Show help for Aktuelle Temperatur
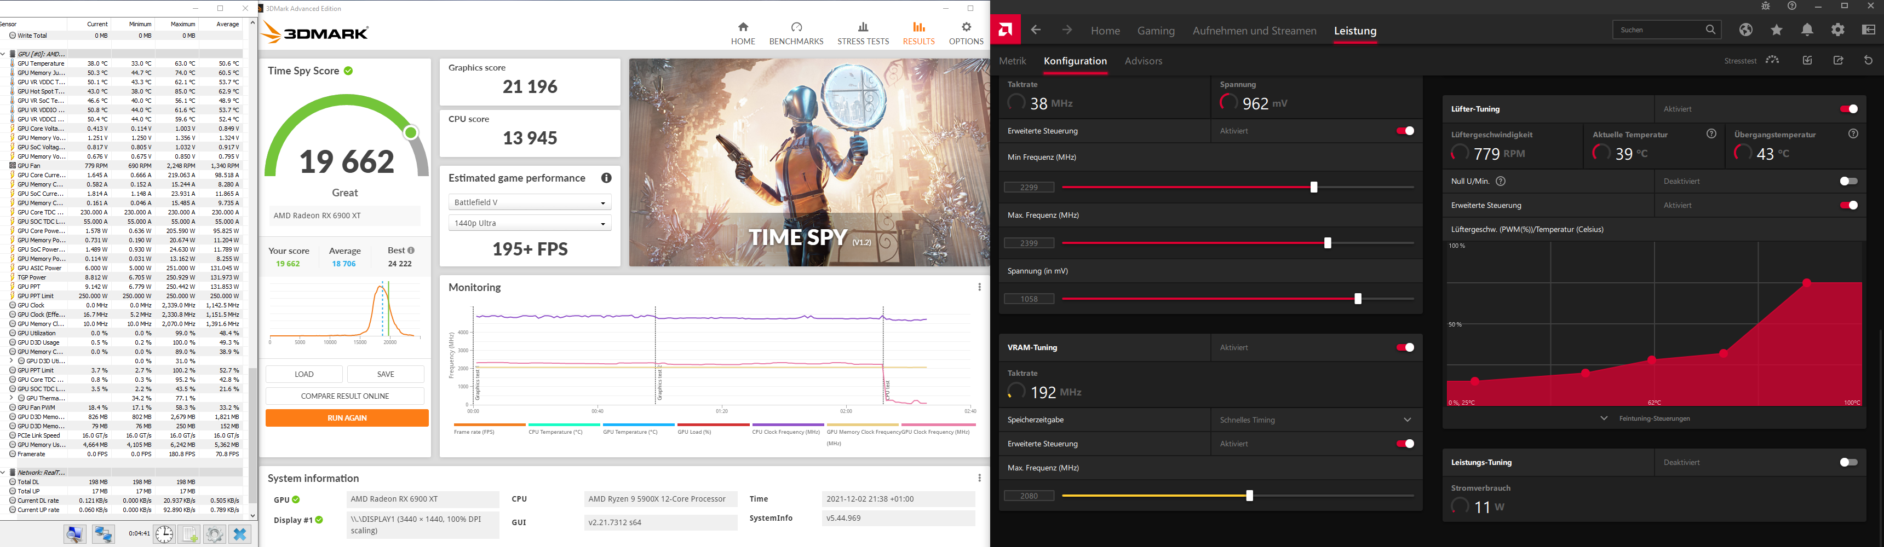 pos(1711,135)
